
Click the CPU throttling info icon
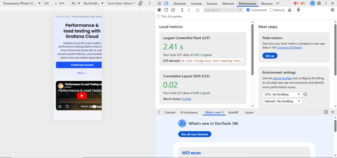click(x=305, y=94)
